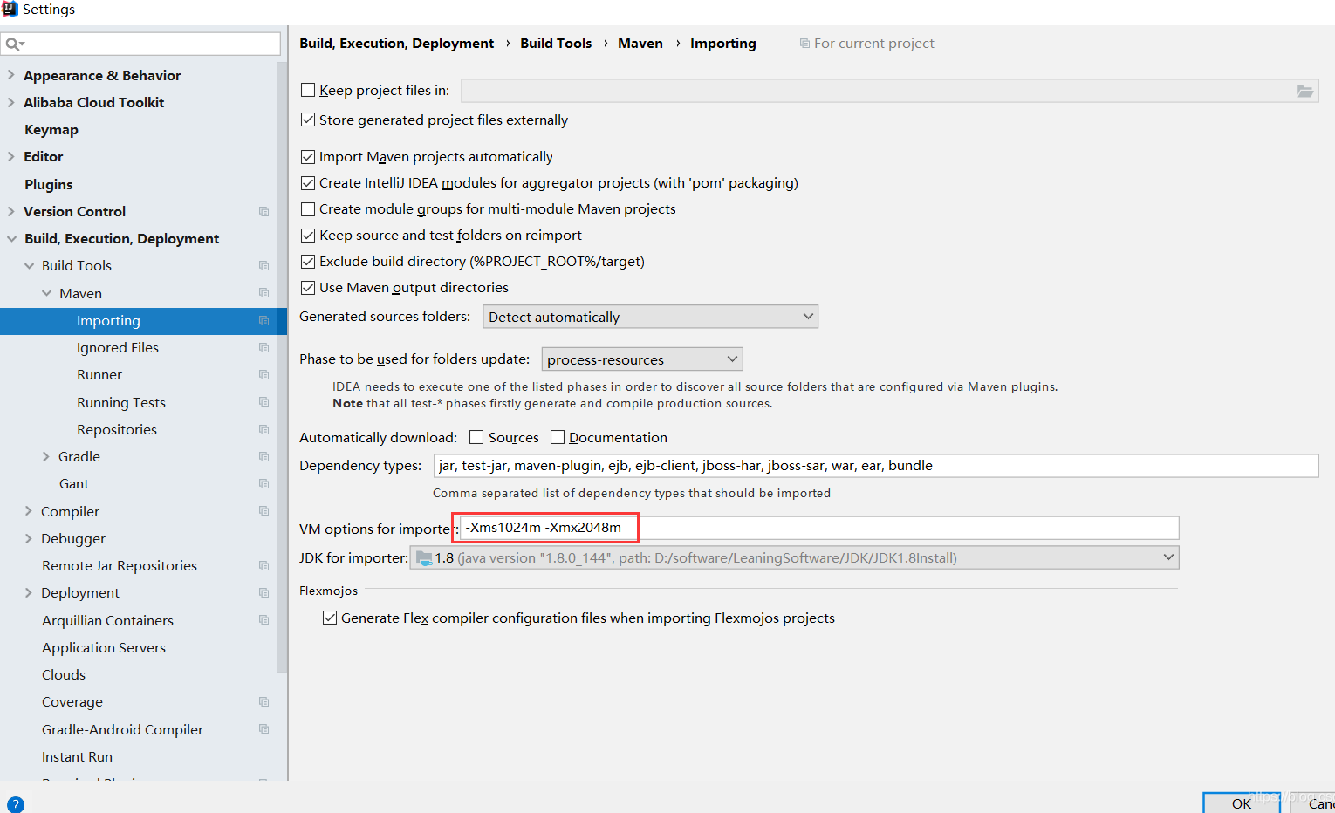
Task: Click in the settings search field
Action: click(141, 44)
